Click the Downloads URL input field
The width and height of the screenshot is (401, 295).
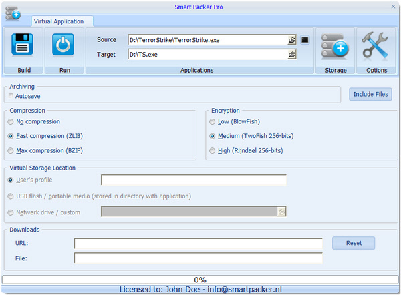tap(198, 243)
